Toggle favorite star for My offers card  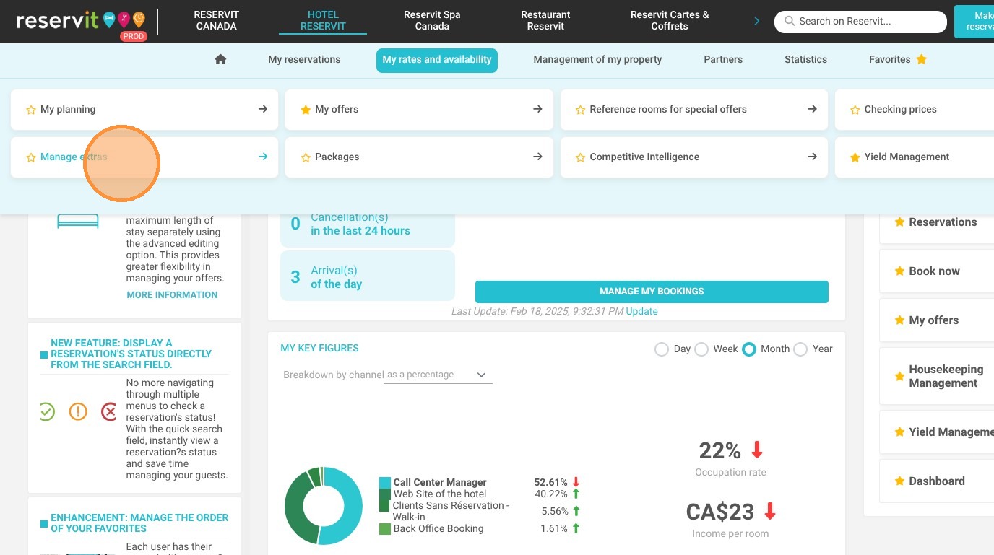pos(306,110)
